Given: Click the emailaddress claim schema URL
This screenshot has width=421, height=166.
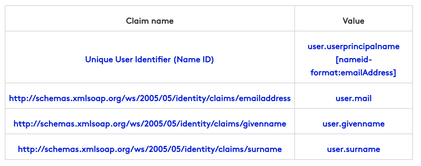Looking at the screenshot, I should (150, 98).
